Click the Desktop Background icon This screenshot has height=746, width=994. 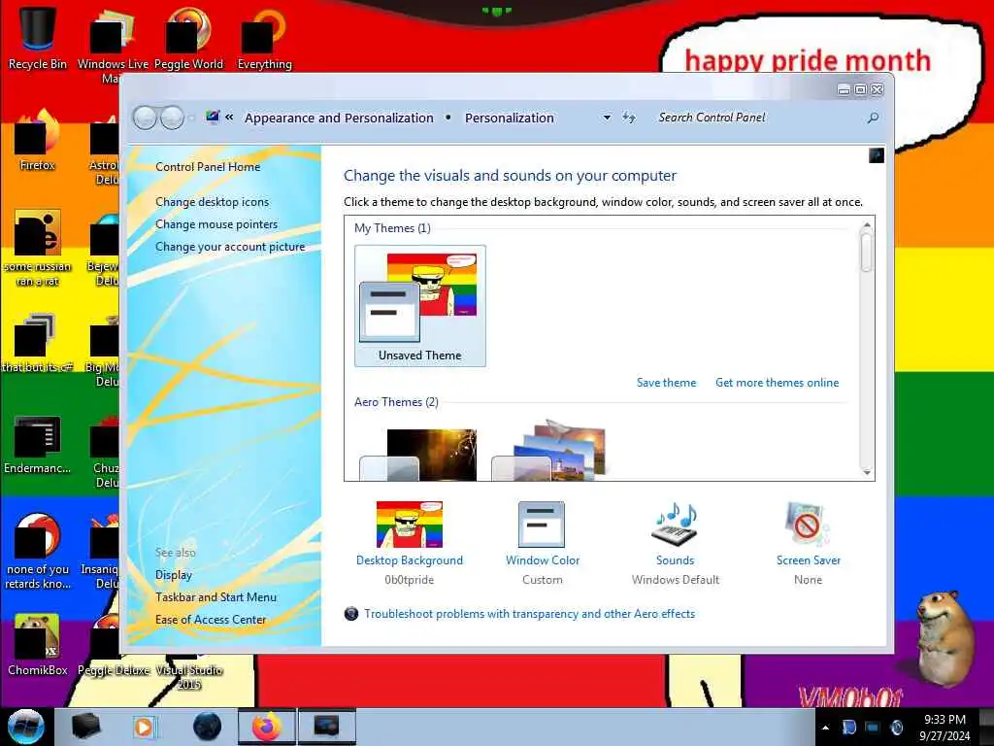tap(410, 525)
